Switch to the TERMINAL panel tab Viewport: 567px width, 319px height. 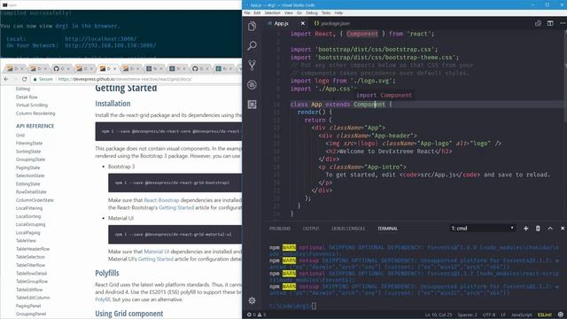(x=388, y=229)
